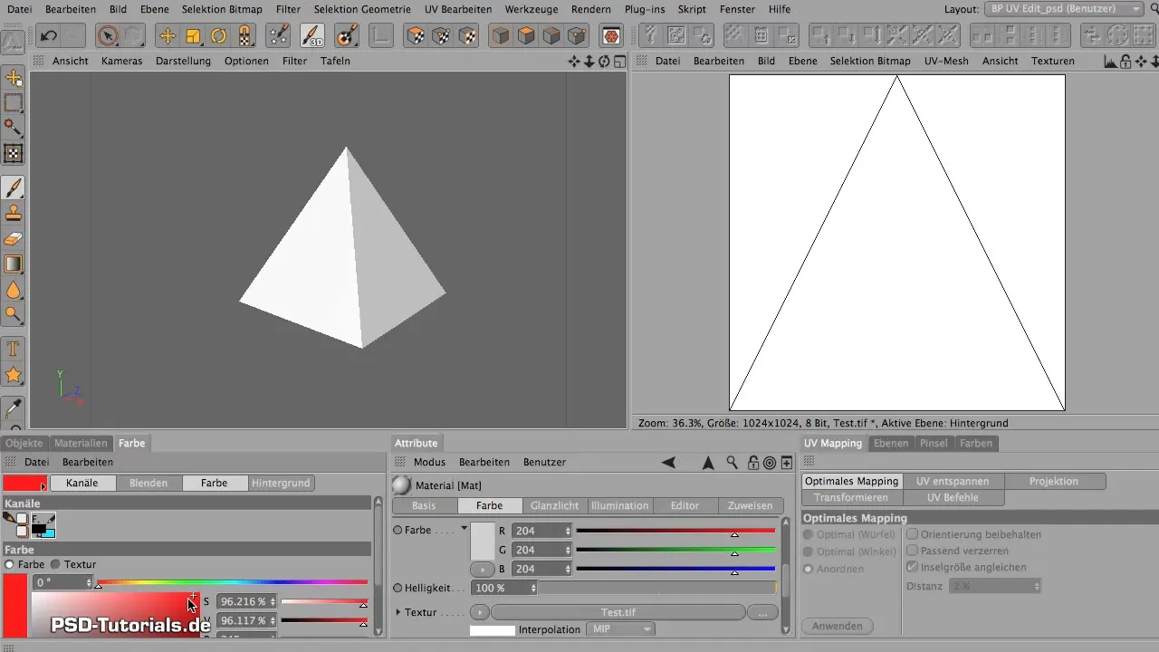
Task: Toggle Inselgröße angleichen checkbox
Action: [913, 567]
